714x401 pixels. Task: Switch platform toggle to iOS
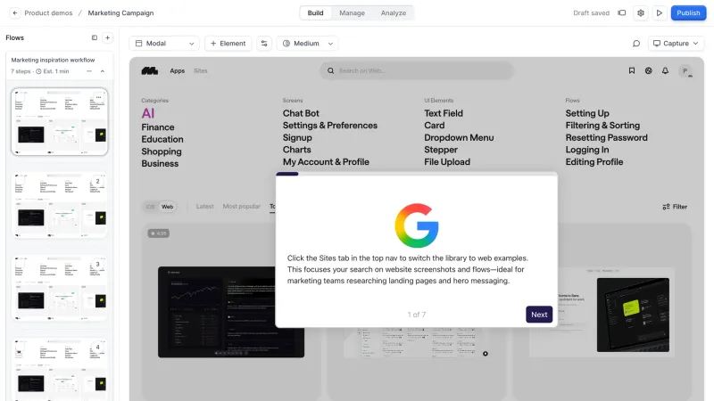[150, 207]
